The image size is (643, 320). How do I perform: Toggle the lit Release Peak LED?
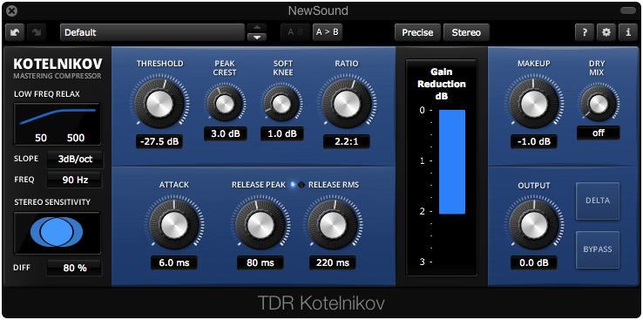[x=293, y=185]
